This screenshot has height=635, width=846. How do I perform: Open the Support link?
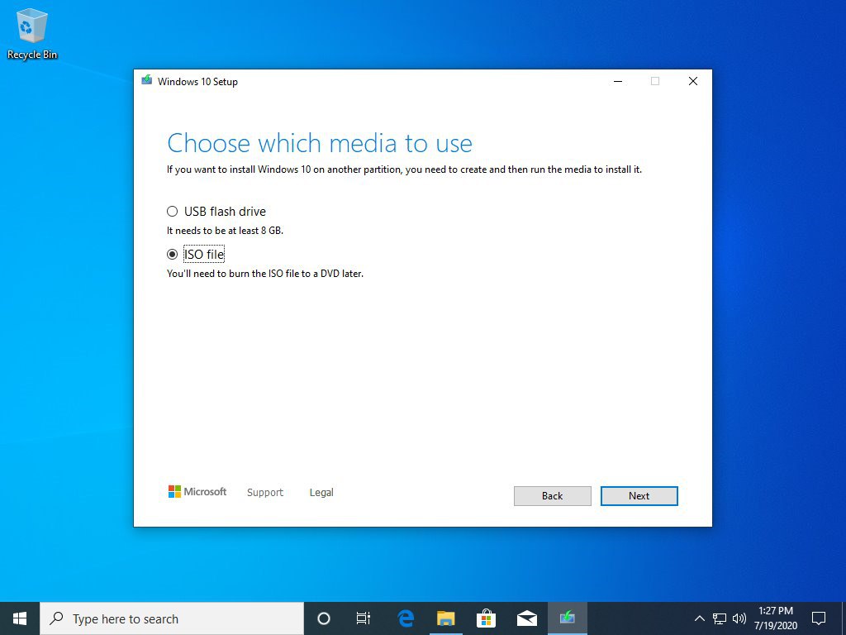coord(265,493)
